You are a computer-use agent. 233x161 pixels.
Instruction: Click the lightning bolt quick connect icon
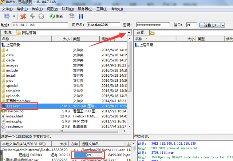pyautogui.click(x=32, y=16)
